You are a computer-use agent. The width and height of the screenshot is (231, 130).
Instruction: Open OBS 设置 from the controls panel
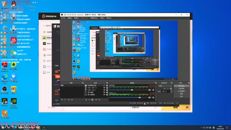point(181,94)
